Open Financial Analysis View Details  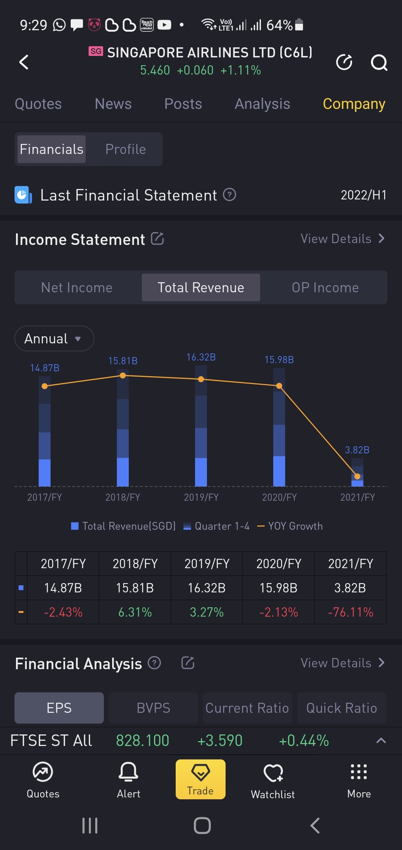point(343,663)
